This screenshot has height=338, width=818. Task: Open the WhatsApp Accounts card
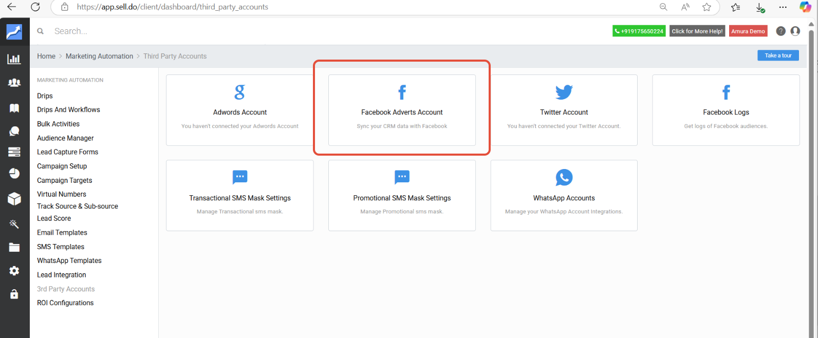pos(564,196)
